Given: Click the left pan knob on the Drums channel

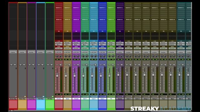Looking at the screenshot, I should click(57, 56).
